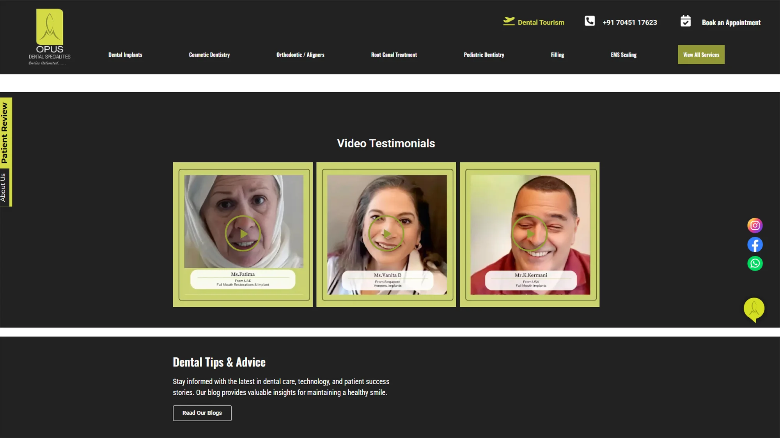Open Root Canal Treatment page

394,55
